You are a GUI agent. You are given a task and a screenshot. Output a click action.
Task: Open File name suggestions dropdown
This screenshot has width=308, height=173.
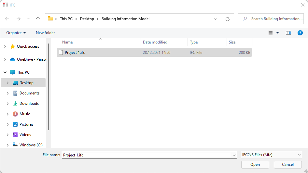click(234, 155)
